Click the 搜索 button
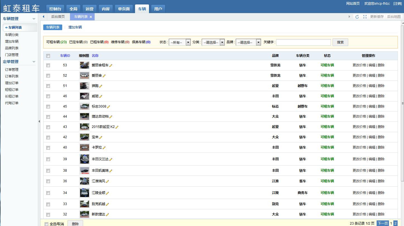Screen dimensions: 404x226 coord(340,42)
